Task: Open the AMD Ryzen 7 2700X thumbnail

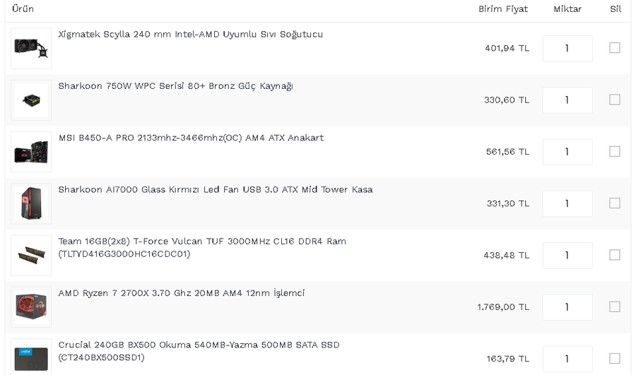Action: click(x=32, y=307)
